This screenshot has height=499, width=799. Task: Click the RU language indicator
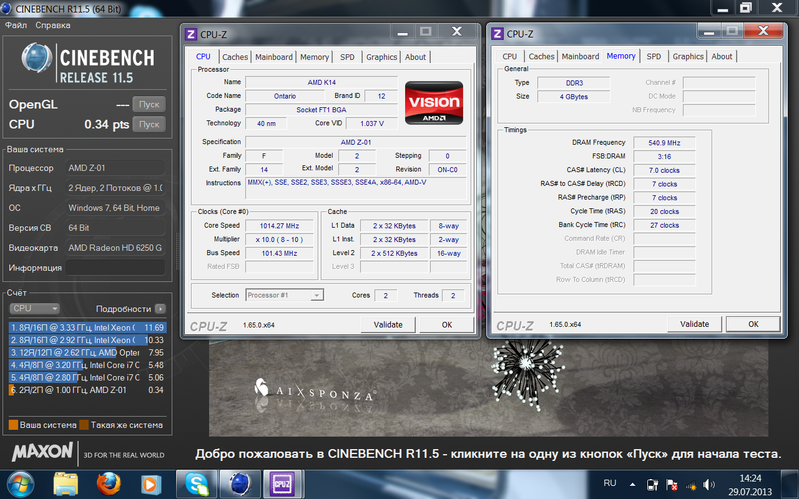click(610, 483)
